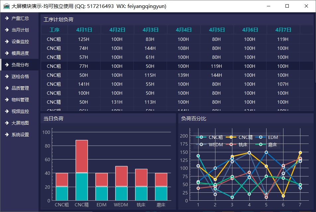Click the red segment of the CNC精 bar
This screenshot has width=316, height=212.
pyautogui.click(x=82, y=156)
